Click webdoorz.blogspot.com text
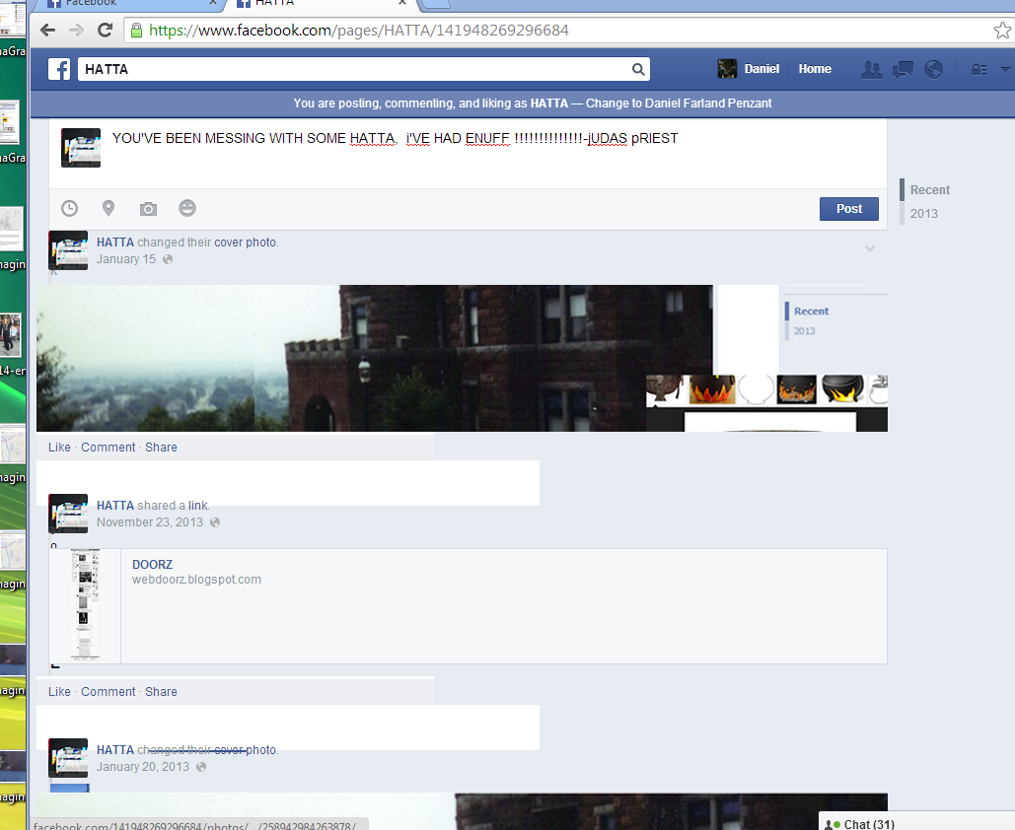The image size is (1015, 830). point(197,580)
